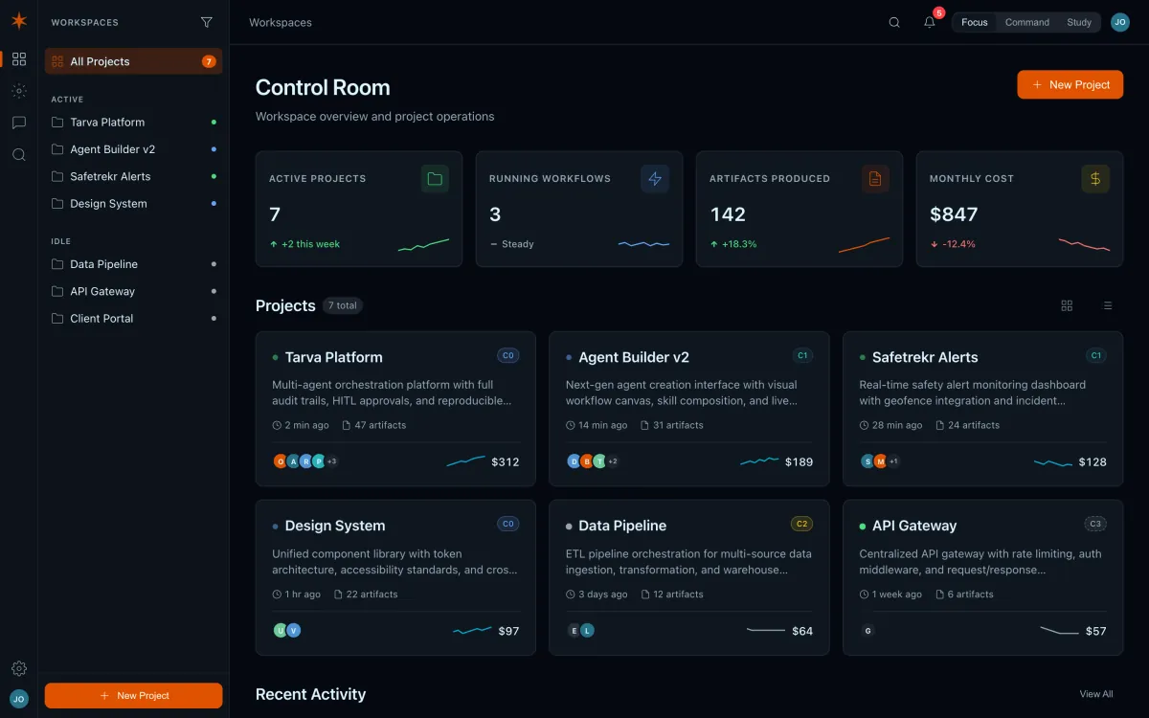Click the search magnifier in top bar
The height and width of the screenshot is (718, 1149).
(894, 22)
